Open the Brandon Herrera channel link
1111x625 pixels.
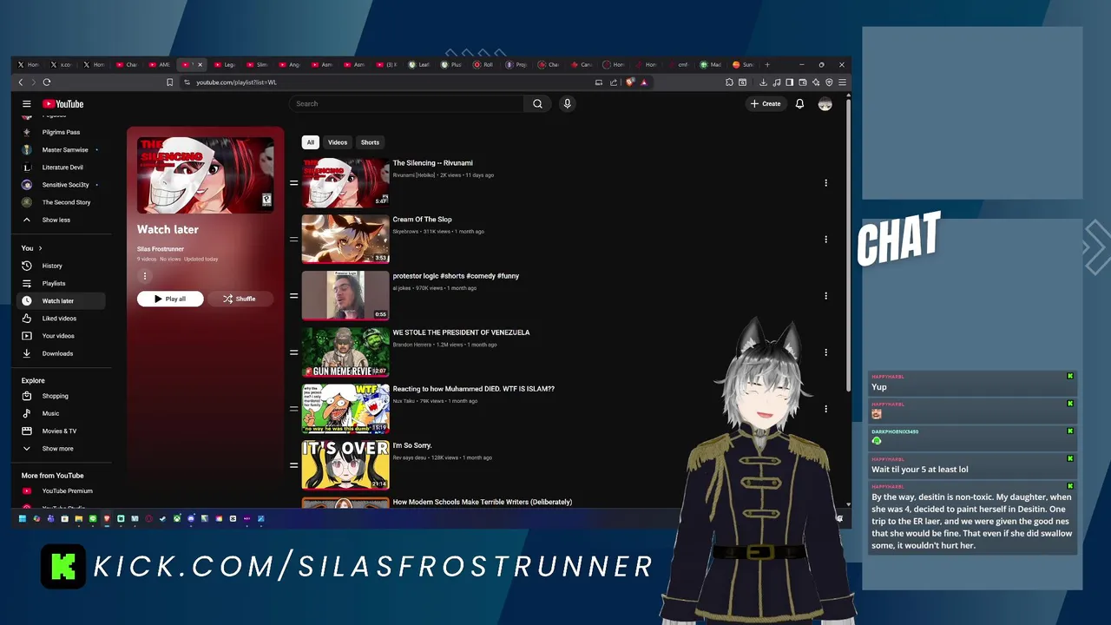click(411, 345)
